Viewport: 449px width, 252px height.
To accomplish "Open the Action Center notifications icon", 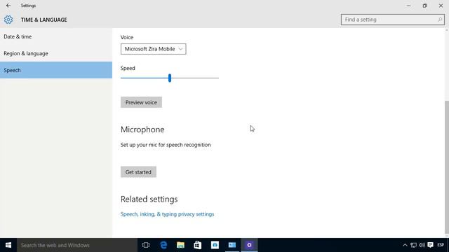I will (430, 245).
